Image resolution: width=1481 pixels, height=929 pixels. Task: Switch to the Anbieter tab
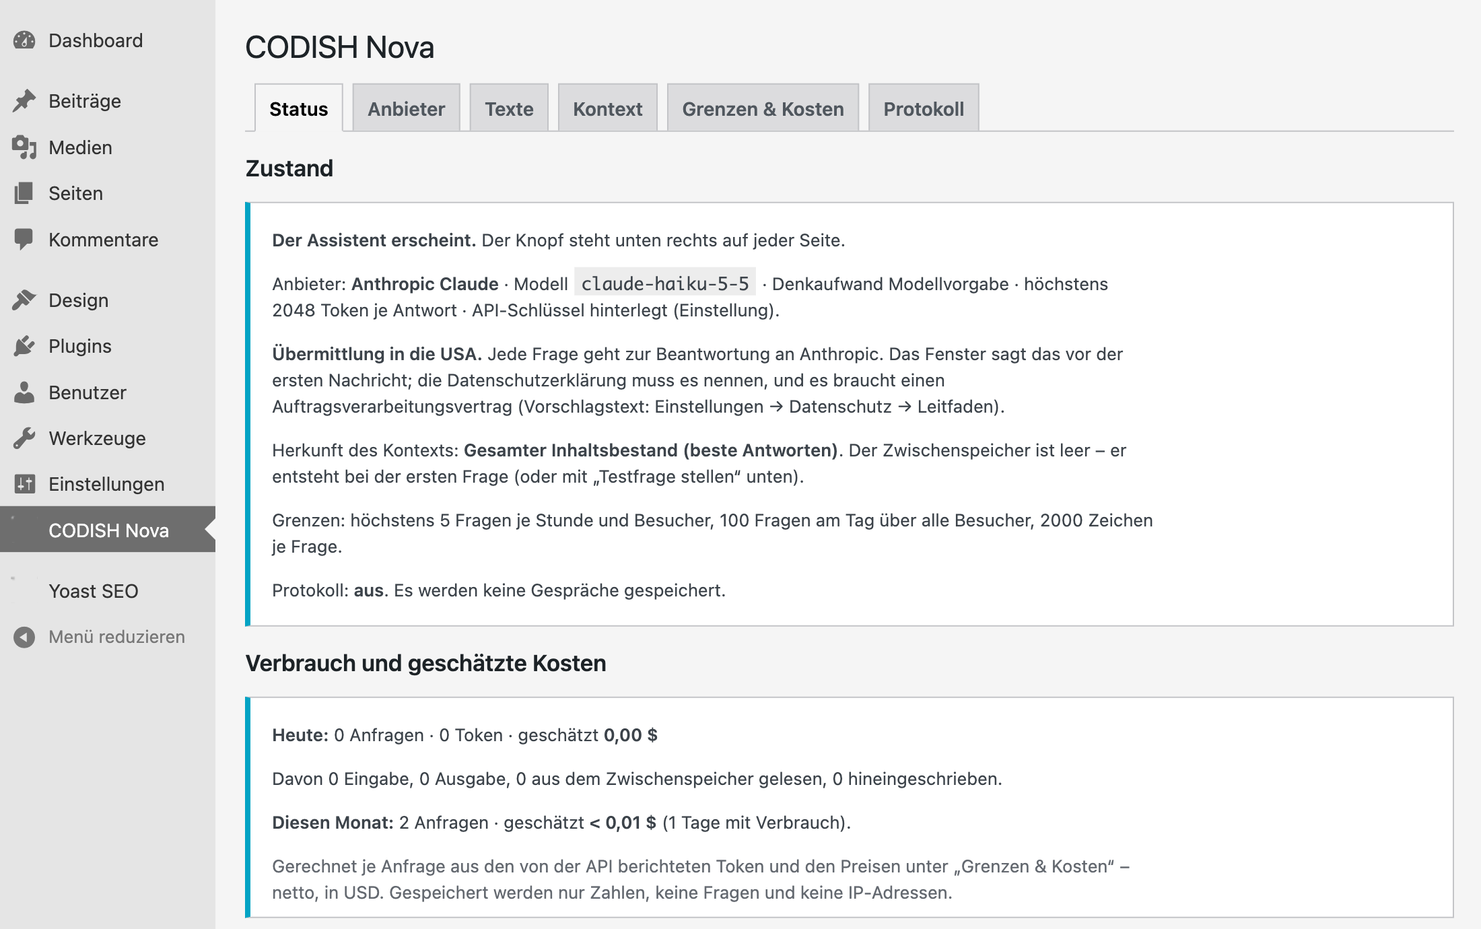pos(407,108)
